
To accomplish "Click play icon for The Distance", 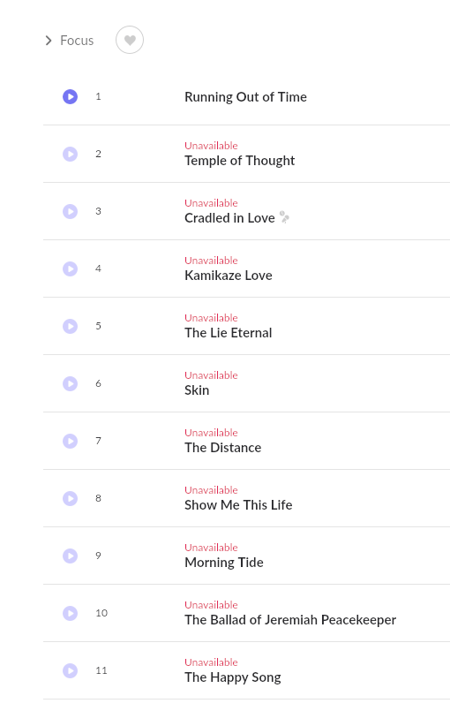I will [x=71, y=442].
